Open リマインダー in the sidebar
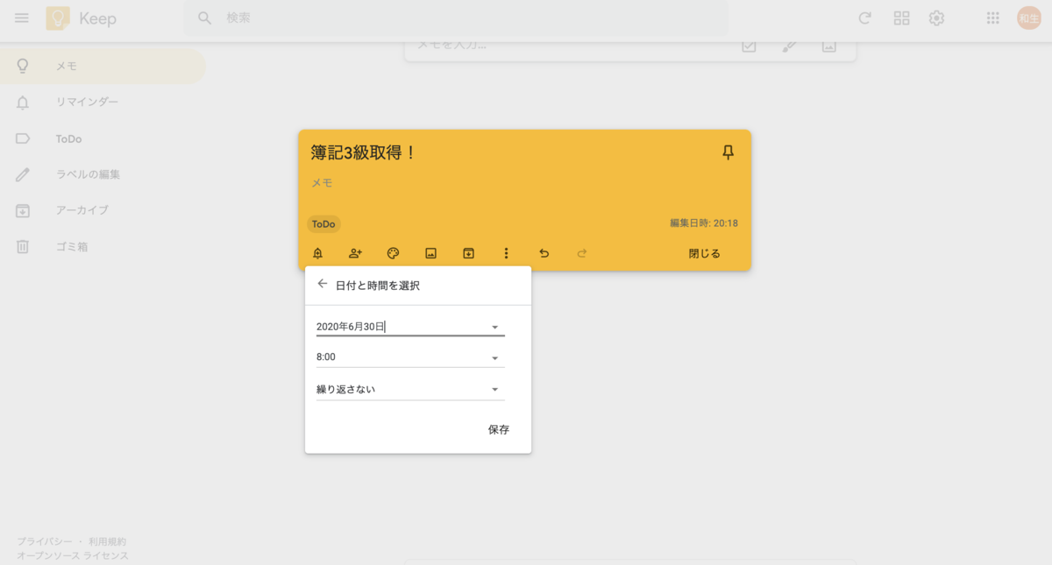The image size is (1052, 565). (103, 102)
